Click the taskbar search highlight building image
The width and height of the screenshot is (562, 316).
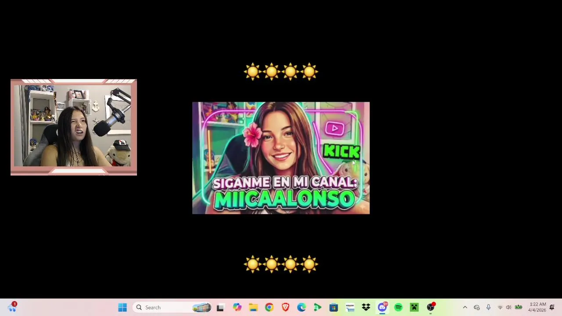coord(202,307)
